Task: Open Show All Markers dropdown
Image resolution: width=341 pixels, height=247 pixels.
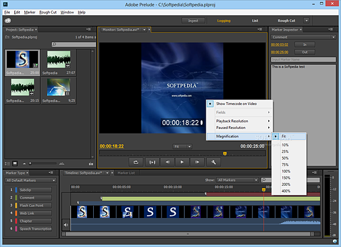Action: point(237,180)
